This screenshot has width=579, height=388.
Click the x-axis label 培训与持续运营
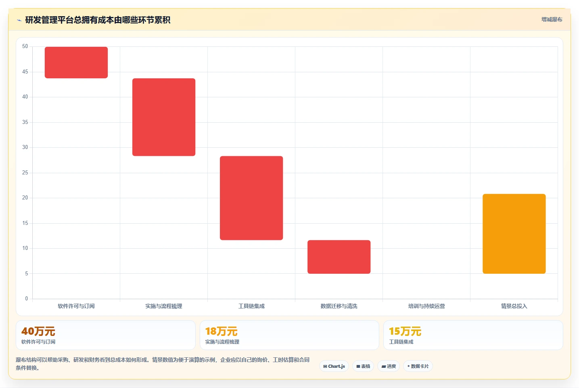[426, 306]
